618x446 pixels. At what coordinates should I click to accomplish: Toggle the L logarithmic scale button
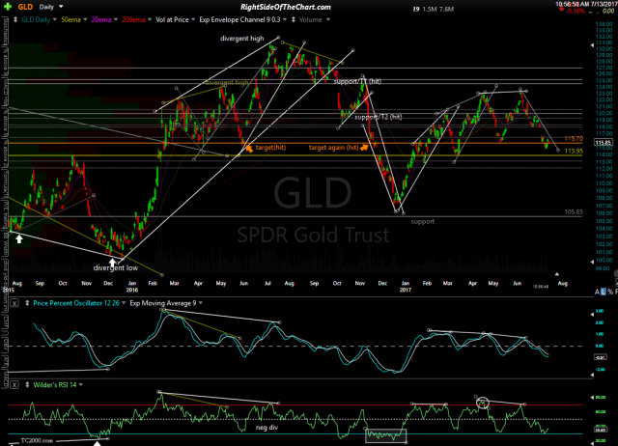[x=604, y=292]
